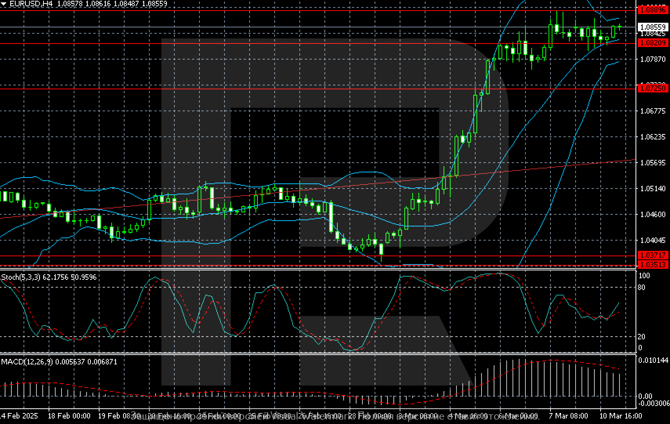Click the Stochastic 20 level scale value

pos(641,337)
